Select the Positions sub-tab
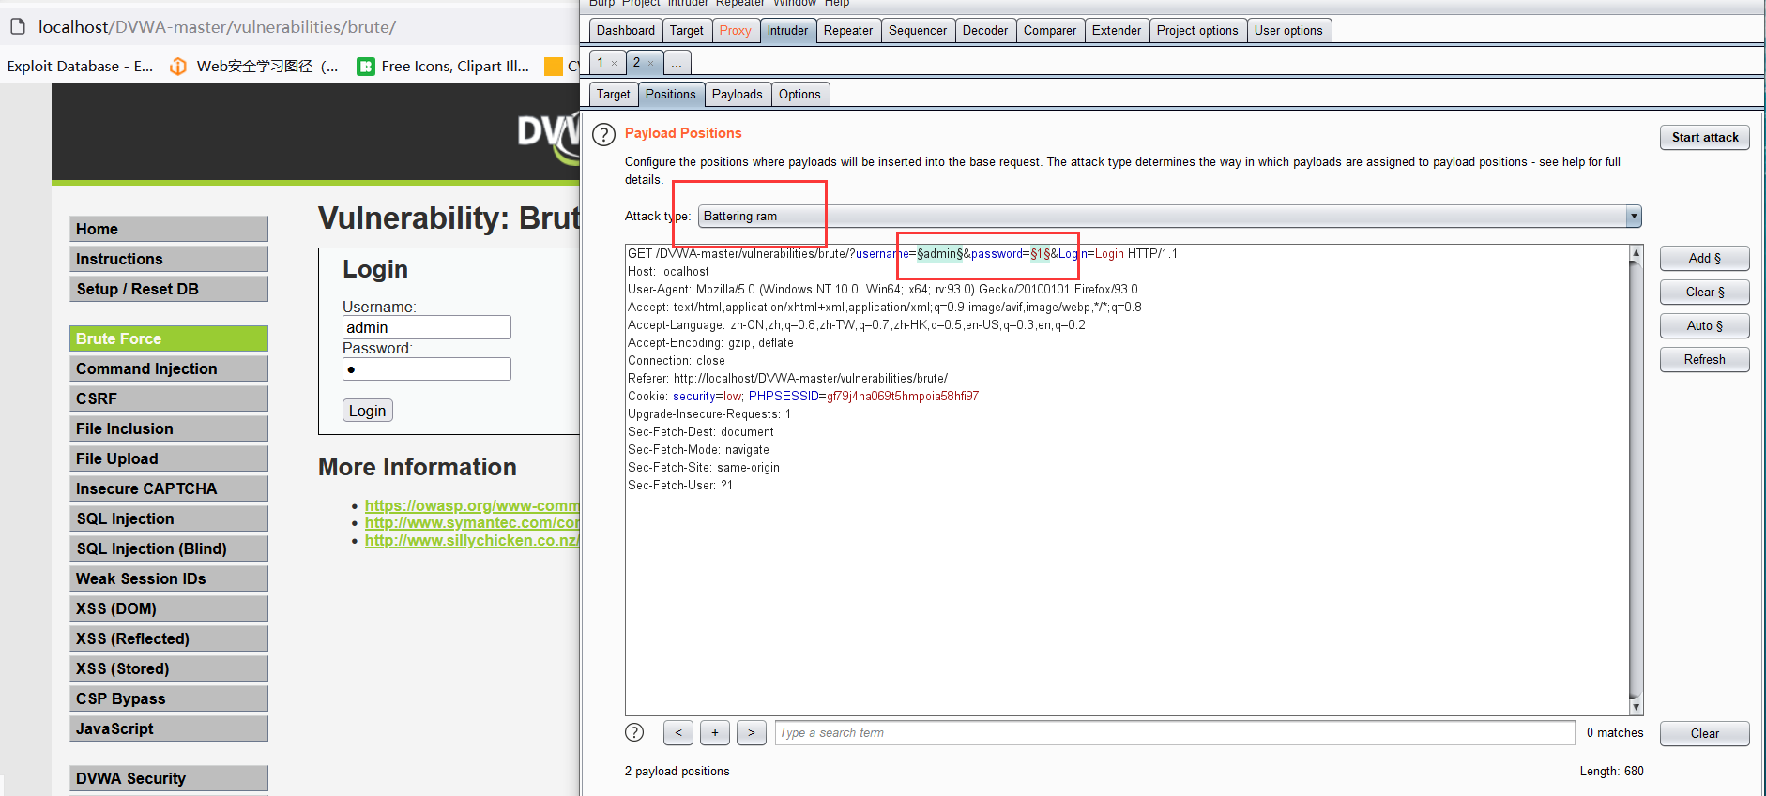The image size is (1766, 796). [671, 94]
